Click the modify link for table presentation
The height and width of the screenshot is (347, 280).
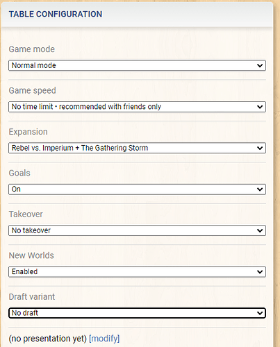coord(104,339)
